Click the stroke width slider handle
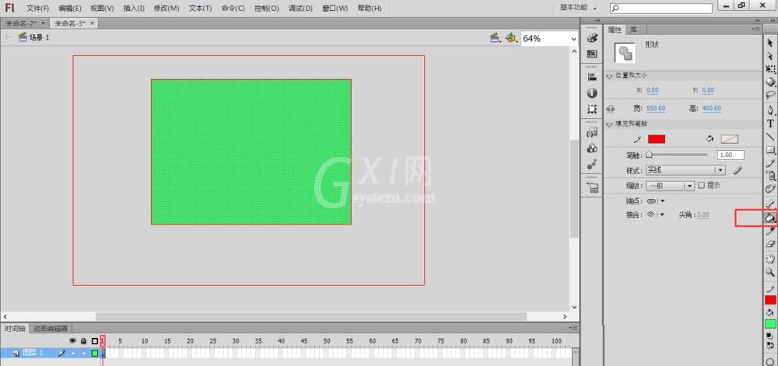Image resolution: width=778 pixels, height=366 pixels. [649, 155]
